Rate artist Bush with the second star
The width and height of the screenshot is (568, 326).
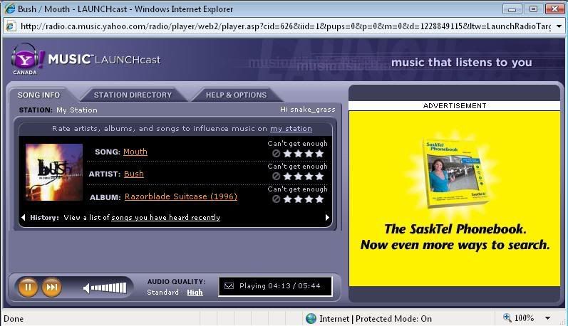point(298,177)
